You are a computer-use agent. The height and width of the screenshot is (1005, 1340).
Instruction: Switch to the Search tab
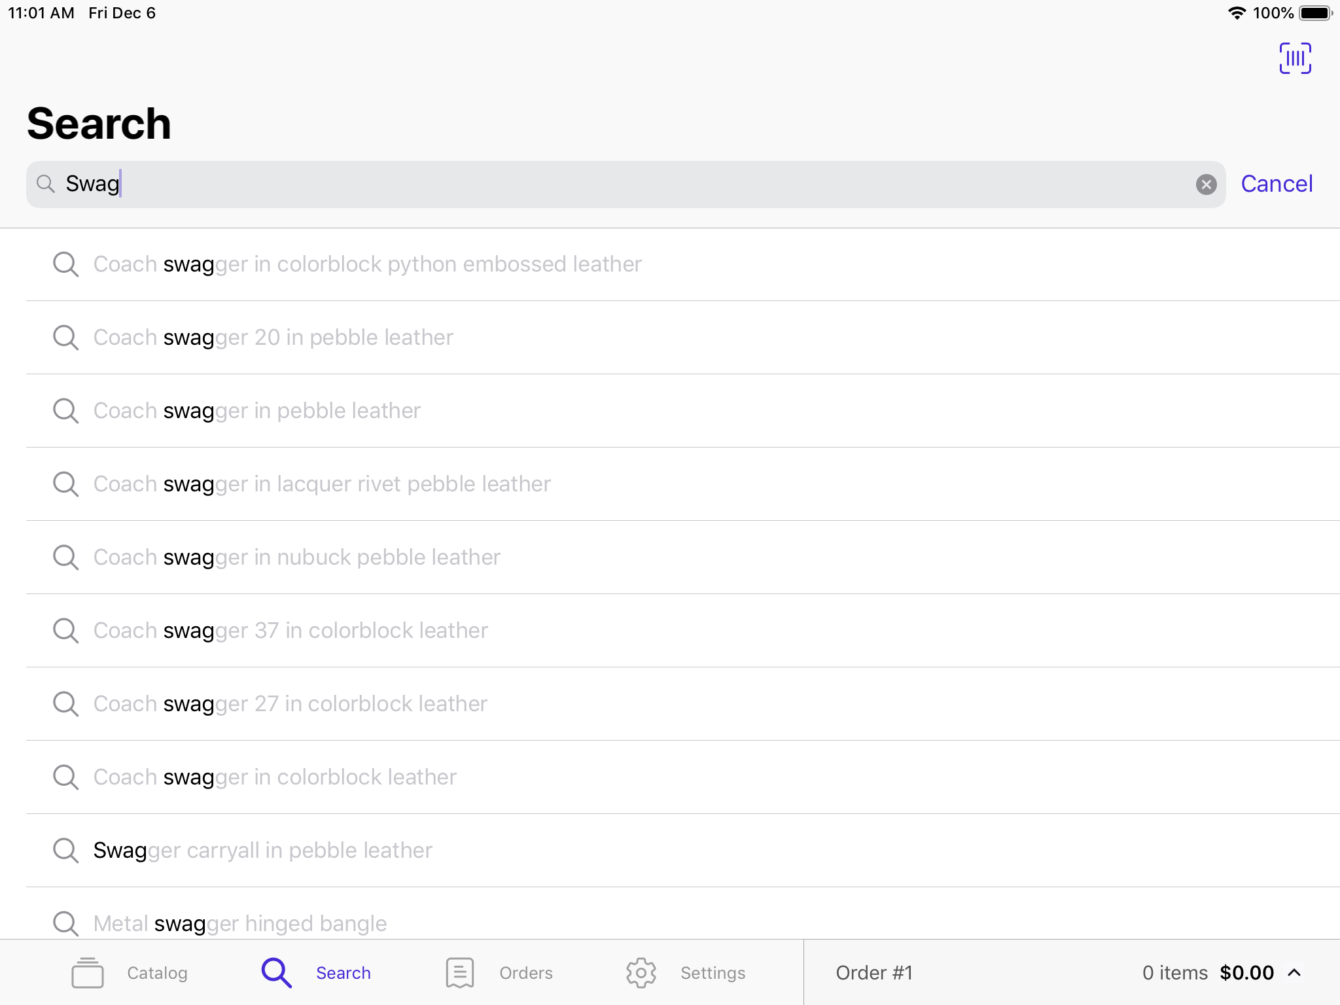[x=316, y=973]
